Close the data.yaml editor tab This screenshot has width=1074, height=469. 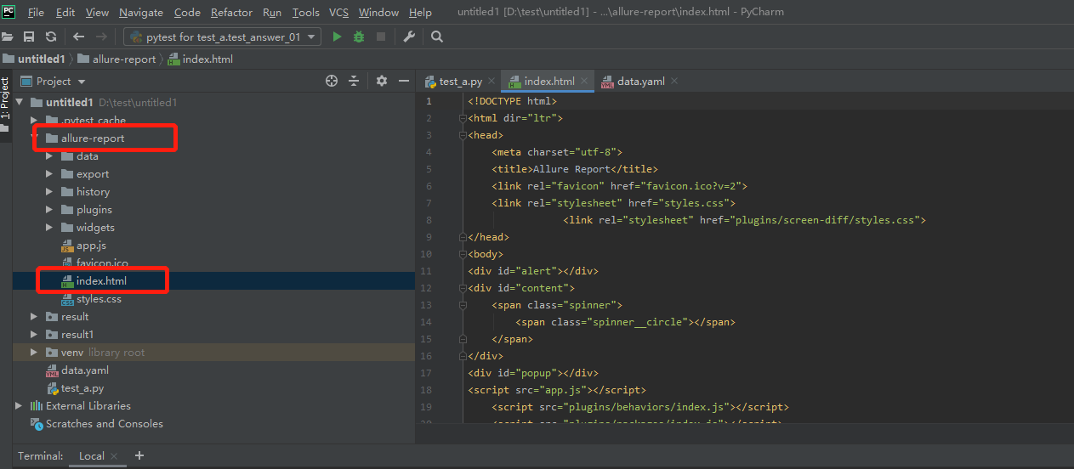[x=674, y=81]
